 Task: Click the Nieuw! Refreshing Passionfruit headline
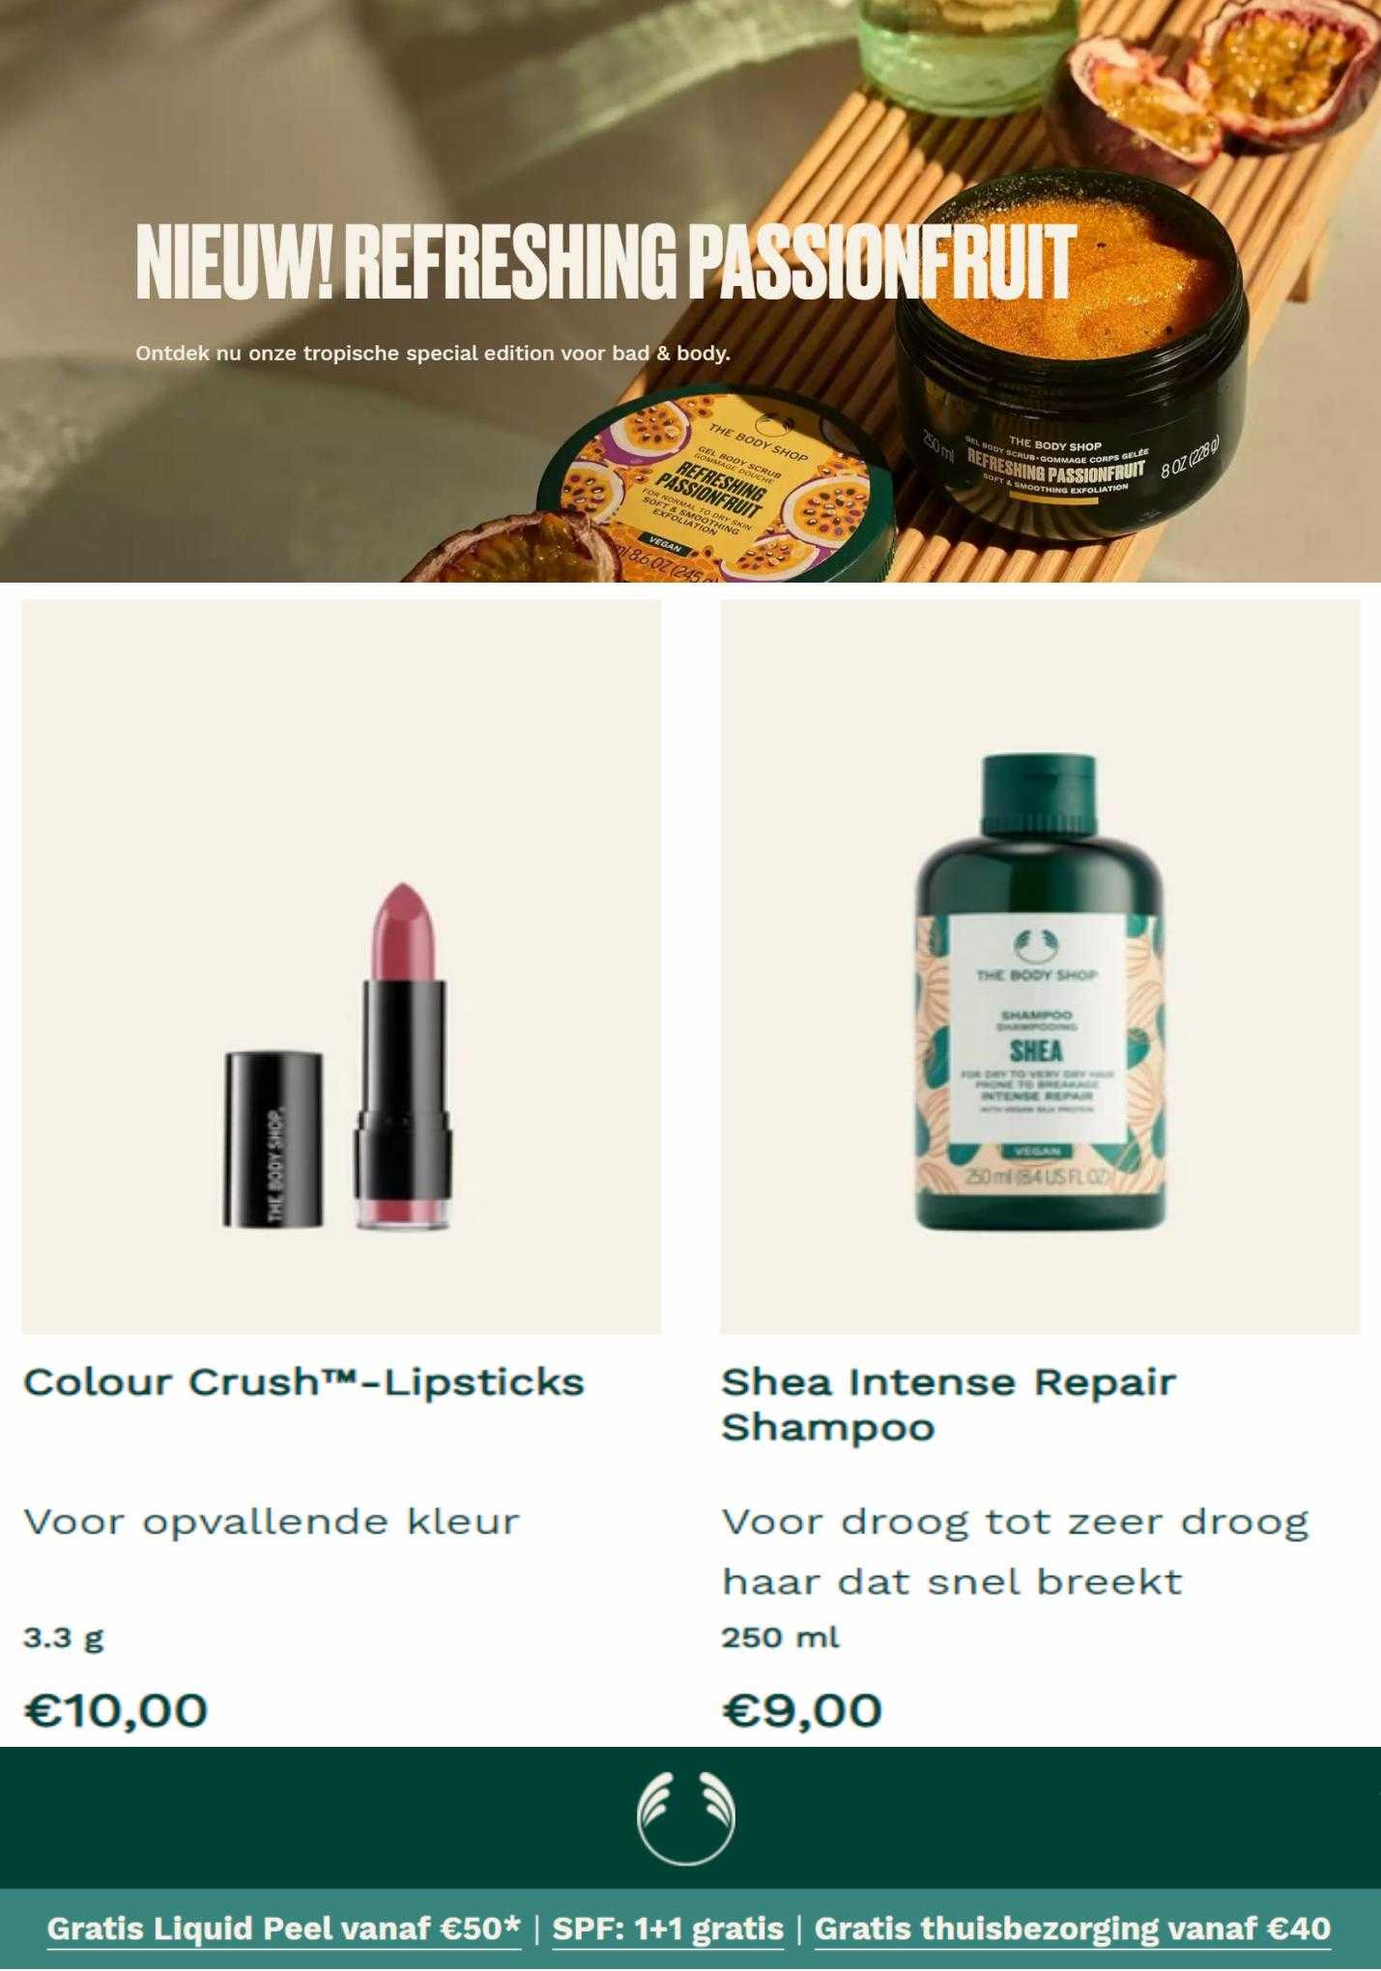[606, 263]
